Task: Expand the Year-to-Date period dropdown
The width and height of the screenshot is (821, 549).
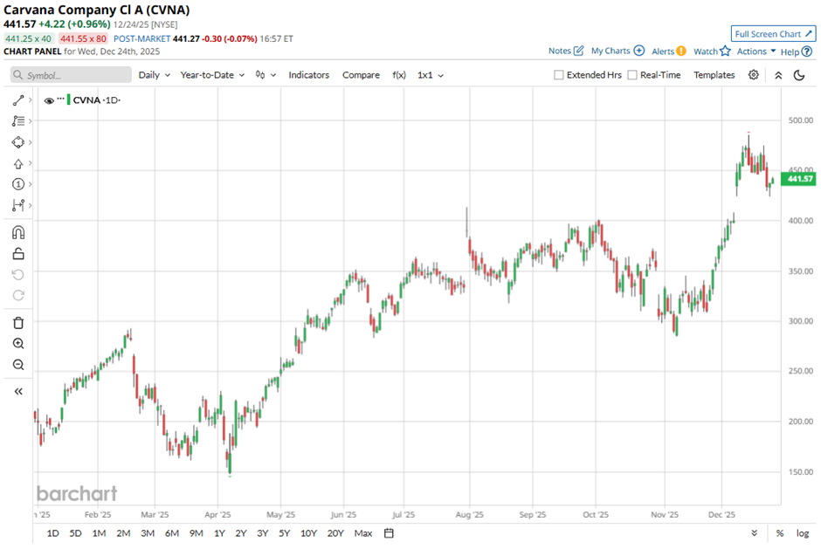Action: coord(212,75)
